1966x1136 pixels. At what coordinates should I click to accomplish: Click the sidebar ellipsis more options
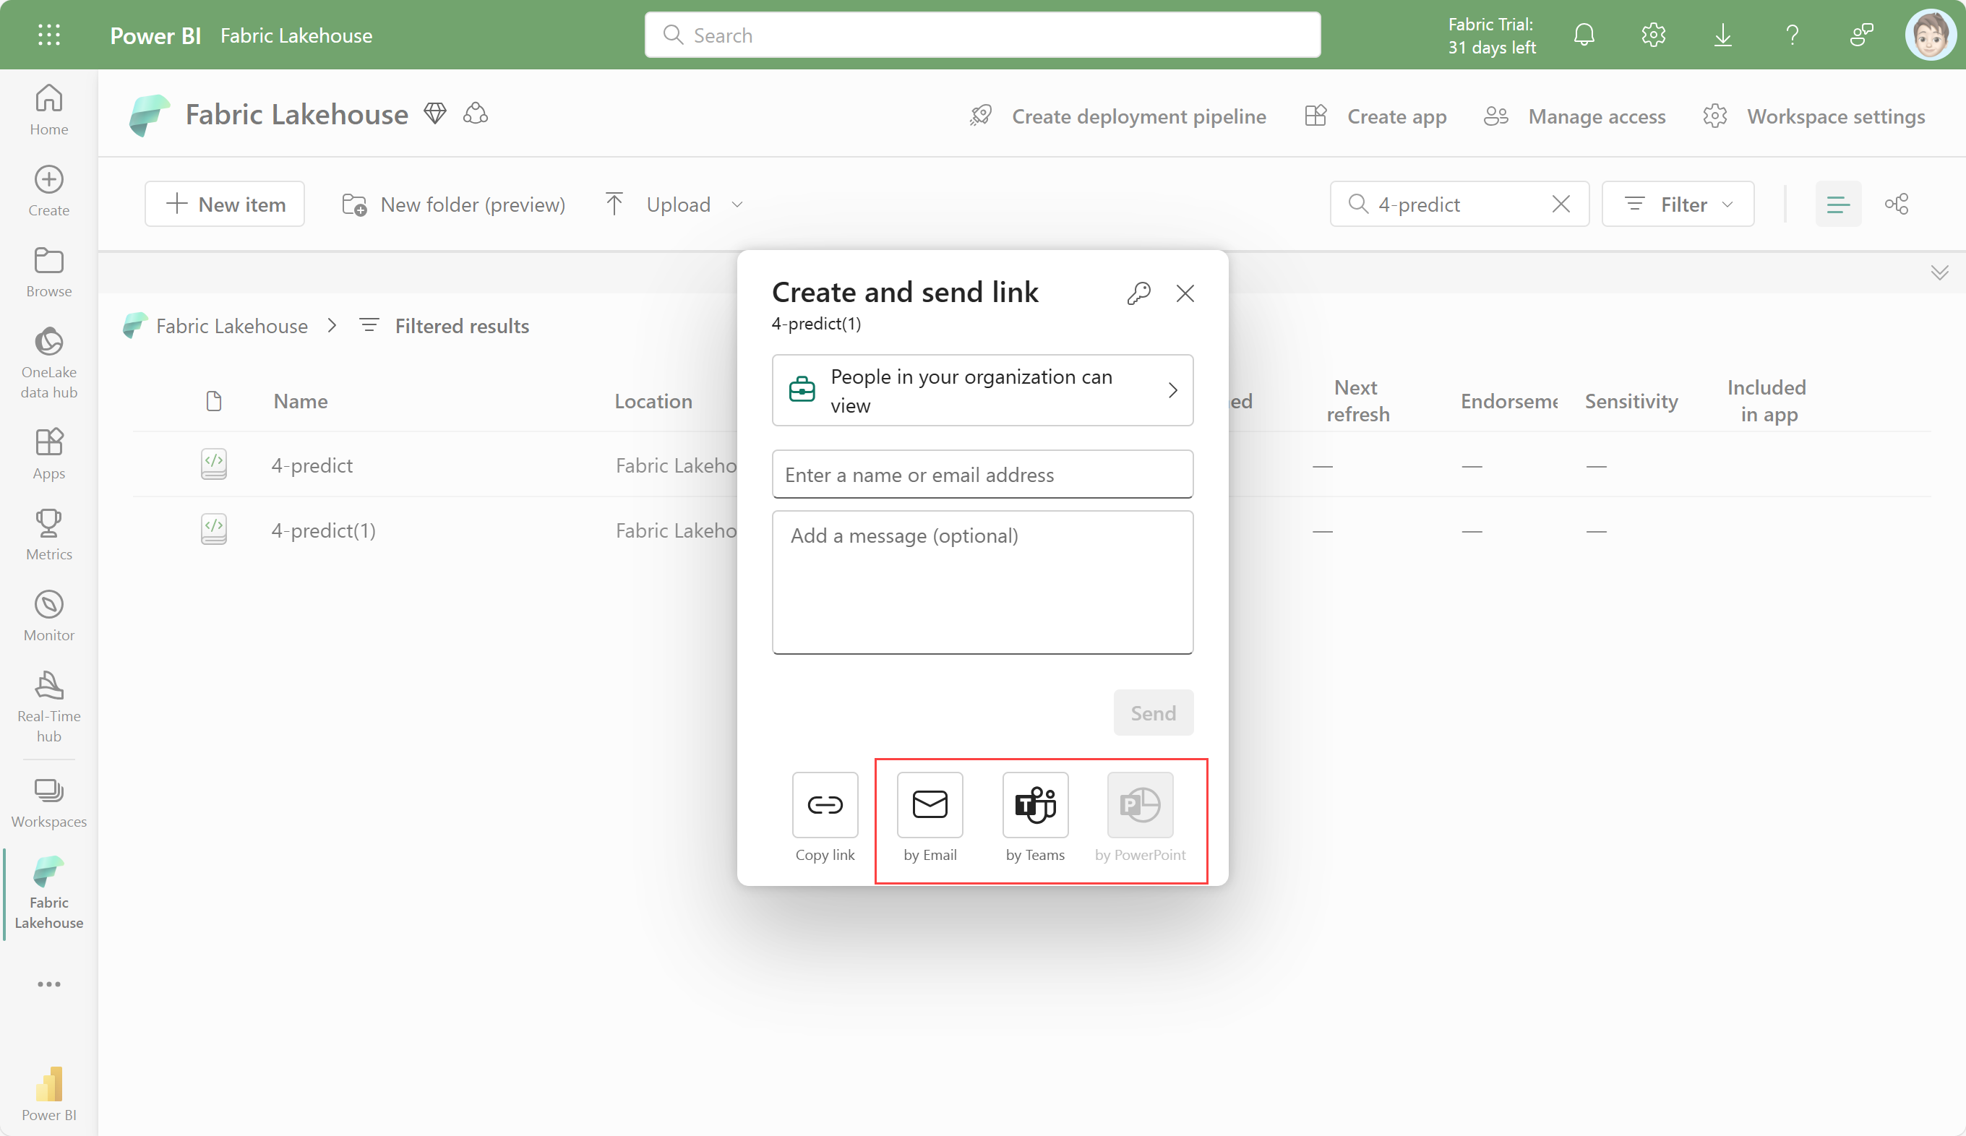click(48, 984)
